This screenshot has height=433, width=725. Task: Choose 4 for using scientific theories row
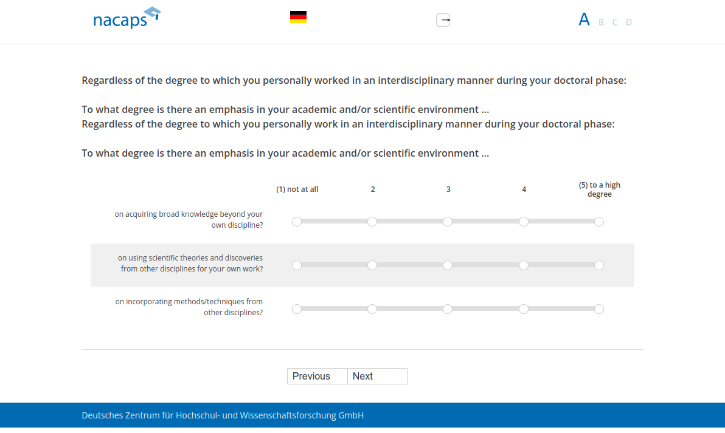[x=524, y=265]
